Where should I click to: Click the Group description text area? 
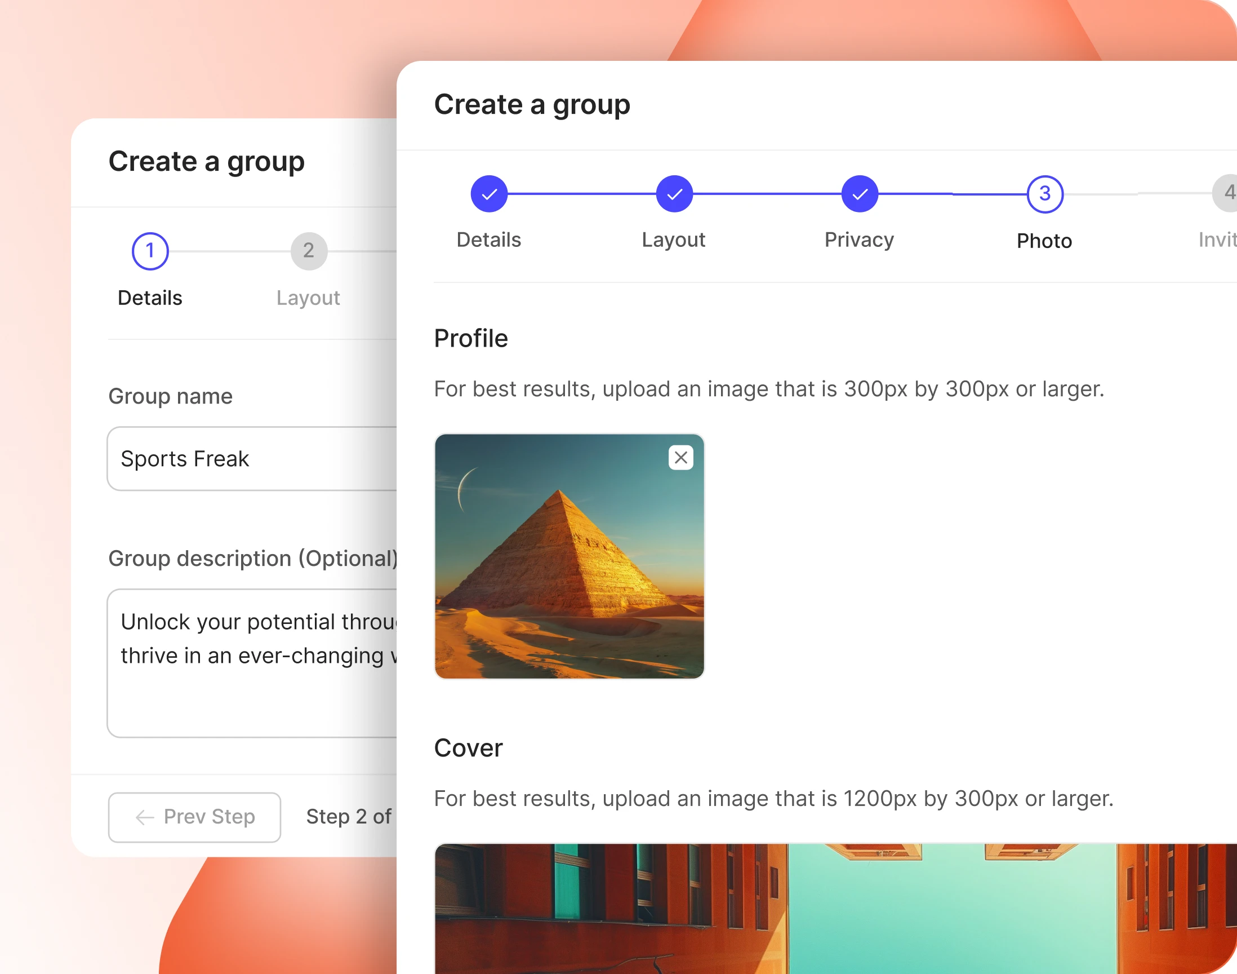(x=252, y=663)
